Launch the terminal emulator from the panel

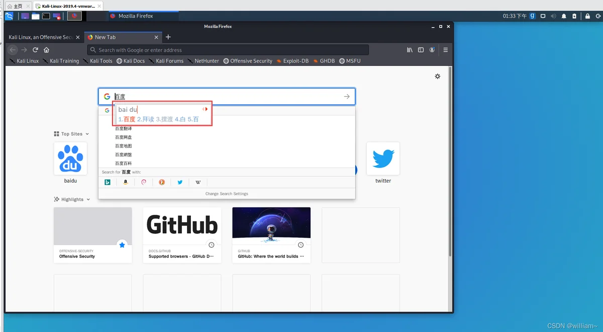46,16
